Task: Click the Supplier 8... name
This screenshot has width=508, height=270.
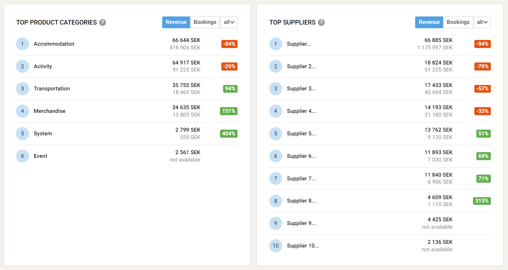Action: [x=301, y=201]
